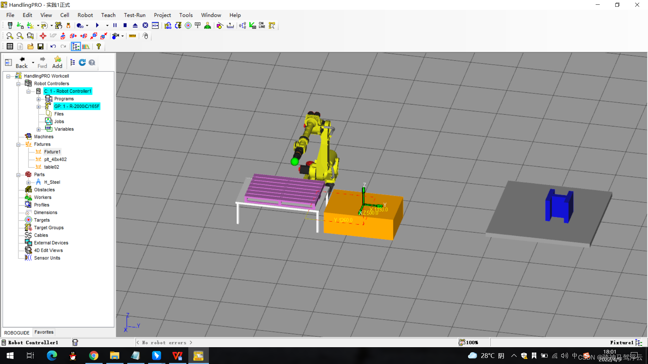Click the cell browser help icon
Image resolution: width=648 pixels, height=364 pixels.
[x=92, y=62]
